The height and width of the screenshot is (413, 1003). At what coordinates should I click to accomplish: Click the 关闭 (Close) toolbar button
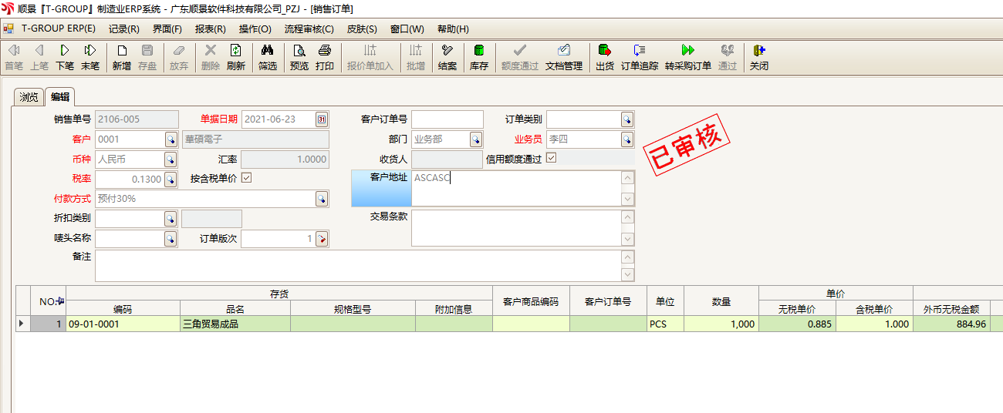click(758, 57)
